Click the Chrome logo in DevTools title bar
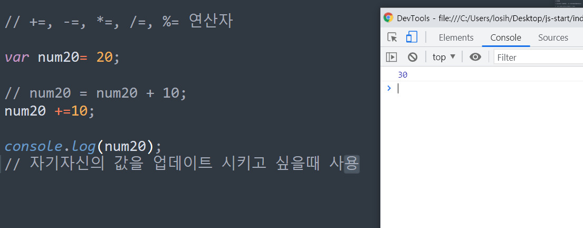 point(388,17)
